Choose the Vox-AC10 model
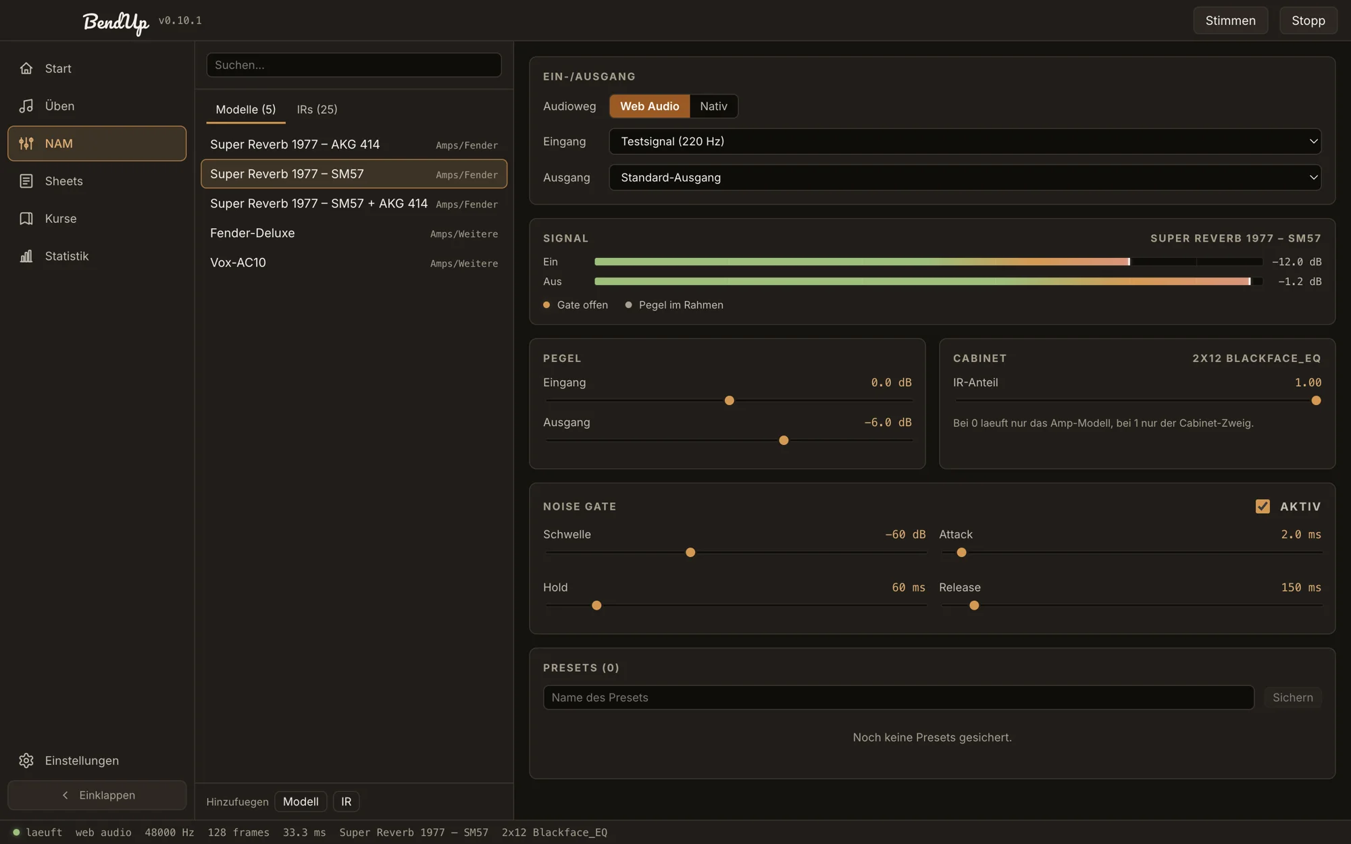 point(354,263)
